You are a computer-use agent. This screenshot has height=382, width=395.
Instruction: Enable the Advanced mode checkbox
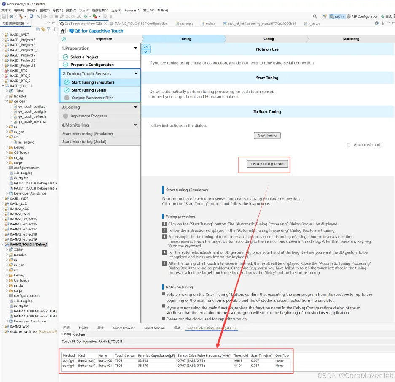349,145
